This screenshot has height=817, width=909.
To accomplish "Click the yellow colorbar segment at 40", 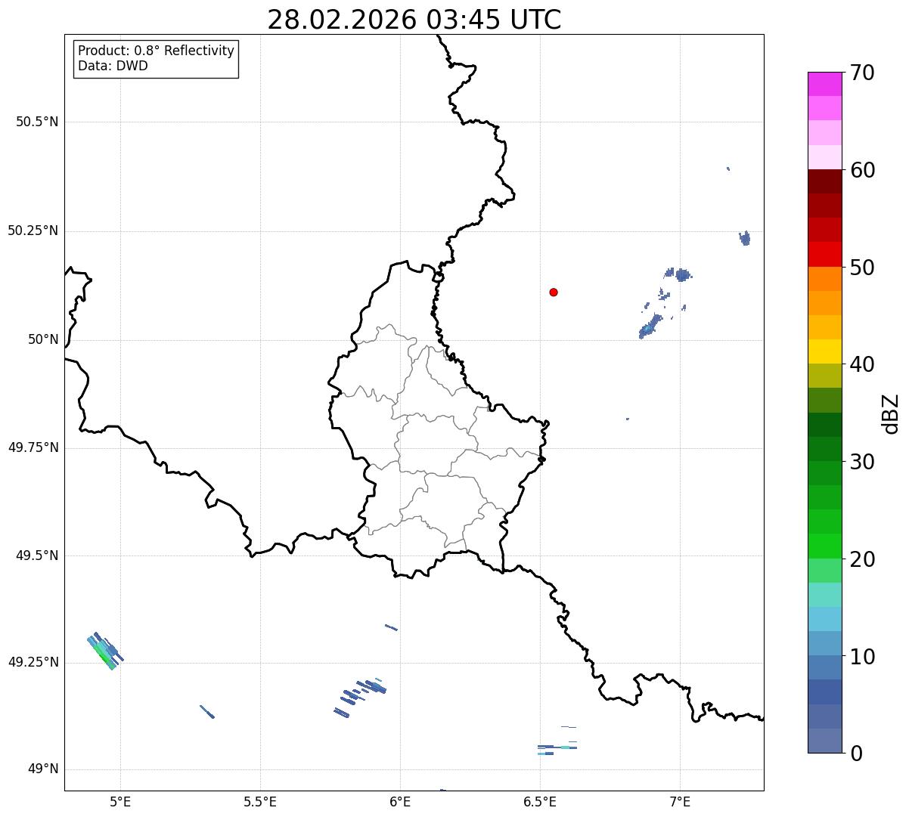I will [824, 351].
